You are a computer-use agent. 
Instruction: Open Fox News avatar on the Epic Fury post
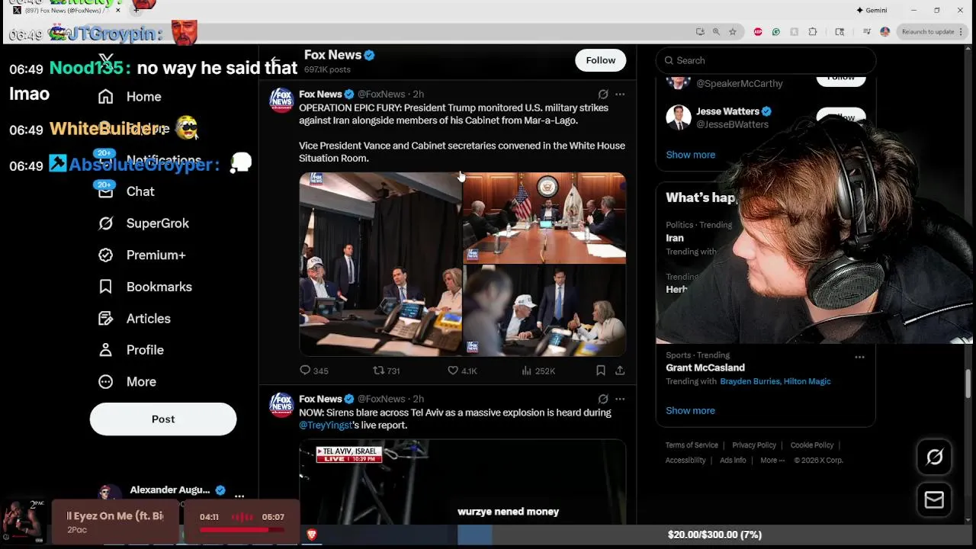[x=281, y=100]
